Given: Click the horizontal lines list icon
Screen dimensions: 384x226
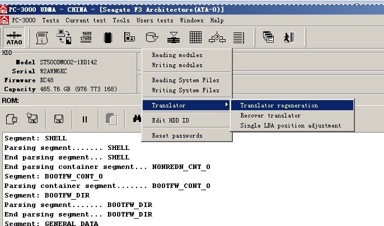Looking at the screenshot, I should (238, 37).
